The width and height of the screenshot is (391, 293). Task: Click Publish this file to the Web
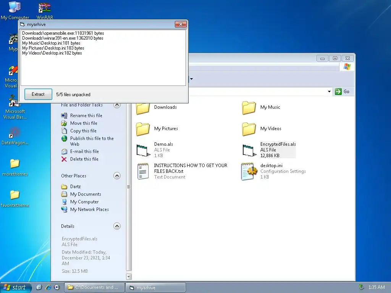pos(92,141)
